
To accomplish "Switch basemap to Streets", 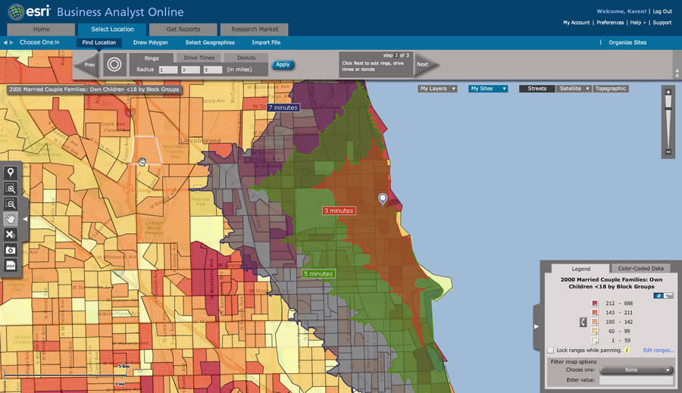I will tap(537, 89).
